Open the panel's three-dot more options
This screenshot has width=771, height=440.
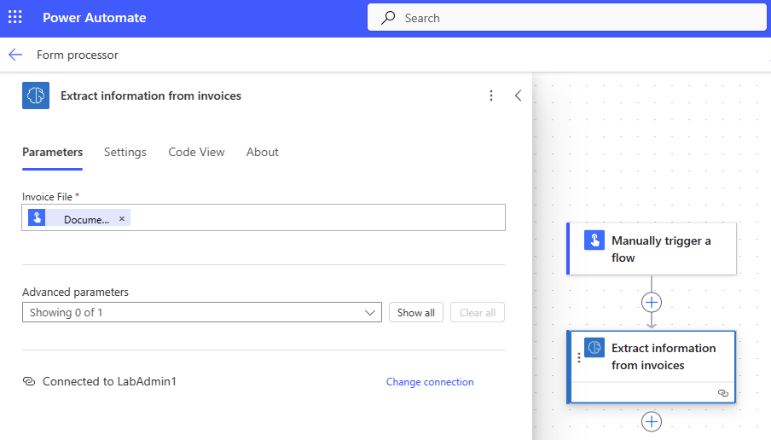(490, 96)
